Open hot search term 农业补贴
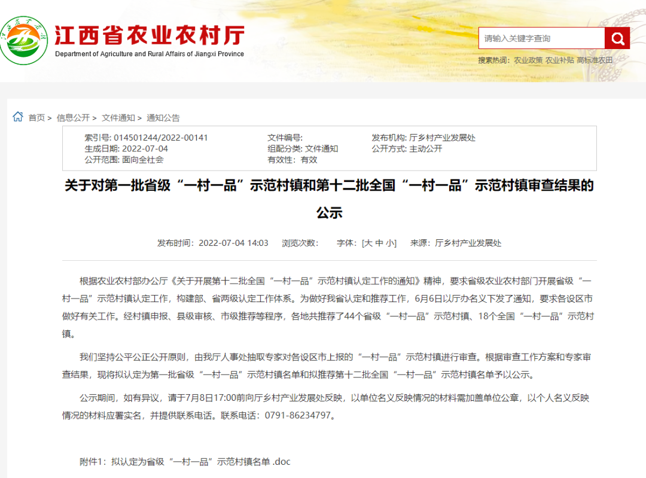Image resolution: width=646 pixels, height=478 pixels. [x=559, y=60]
